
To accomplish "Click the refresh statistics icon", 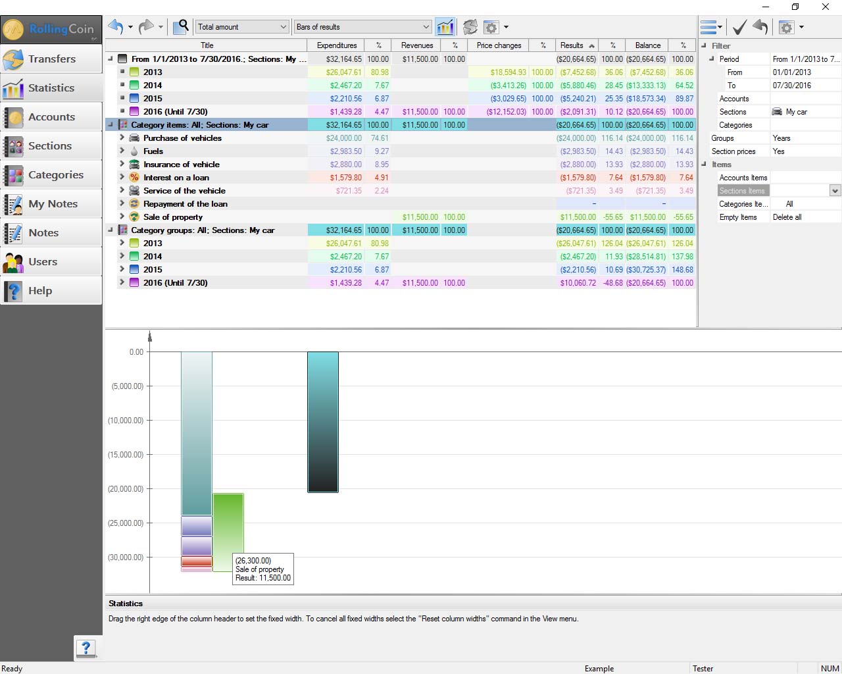I will click(470, 27).
